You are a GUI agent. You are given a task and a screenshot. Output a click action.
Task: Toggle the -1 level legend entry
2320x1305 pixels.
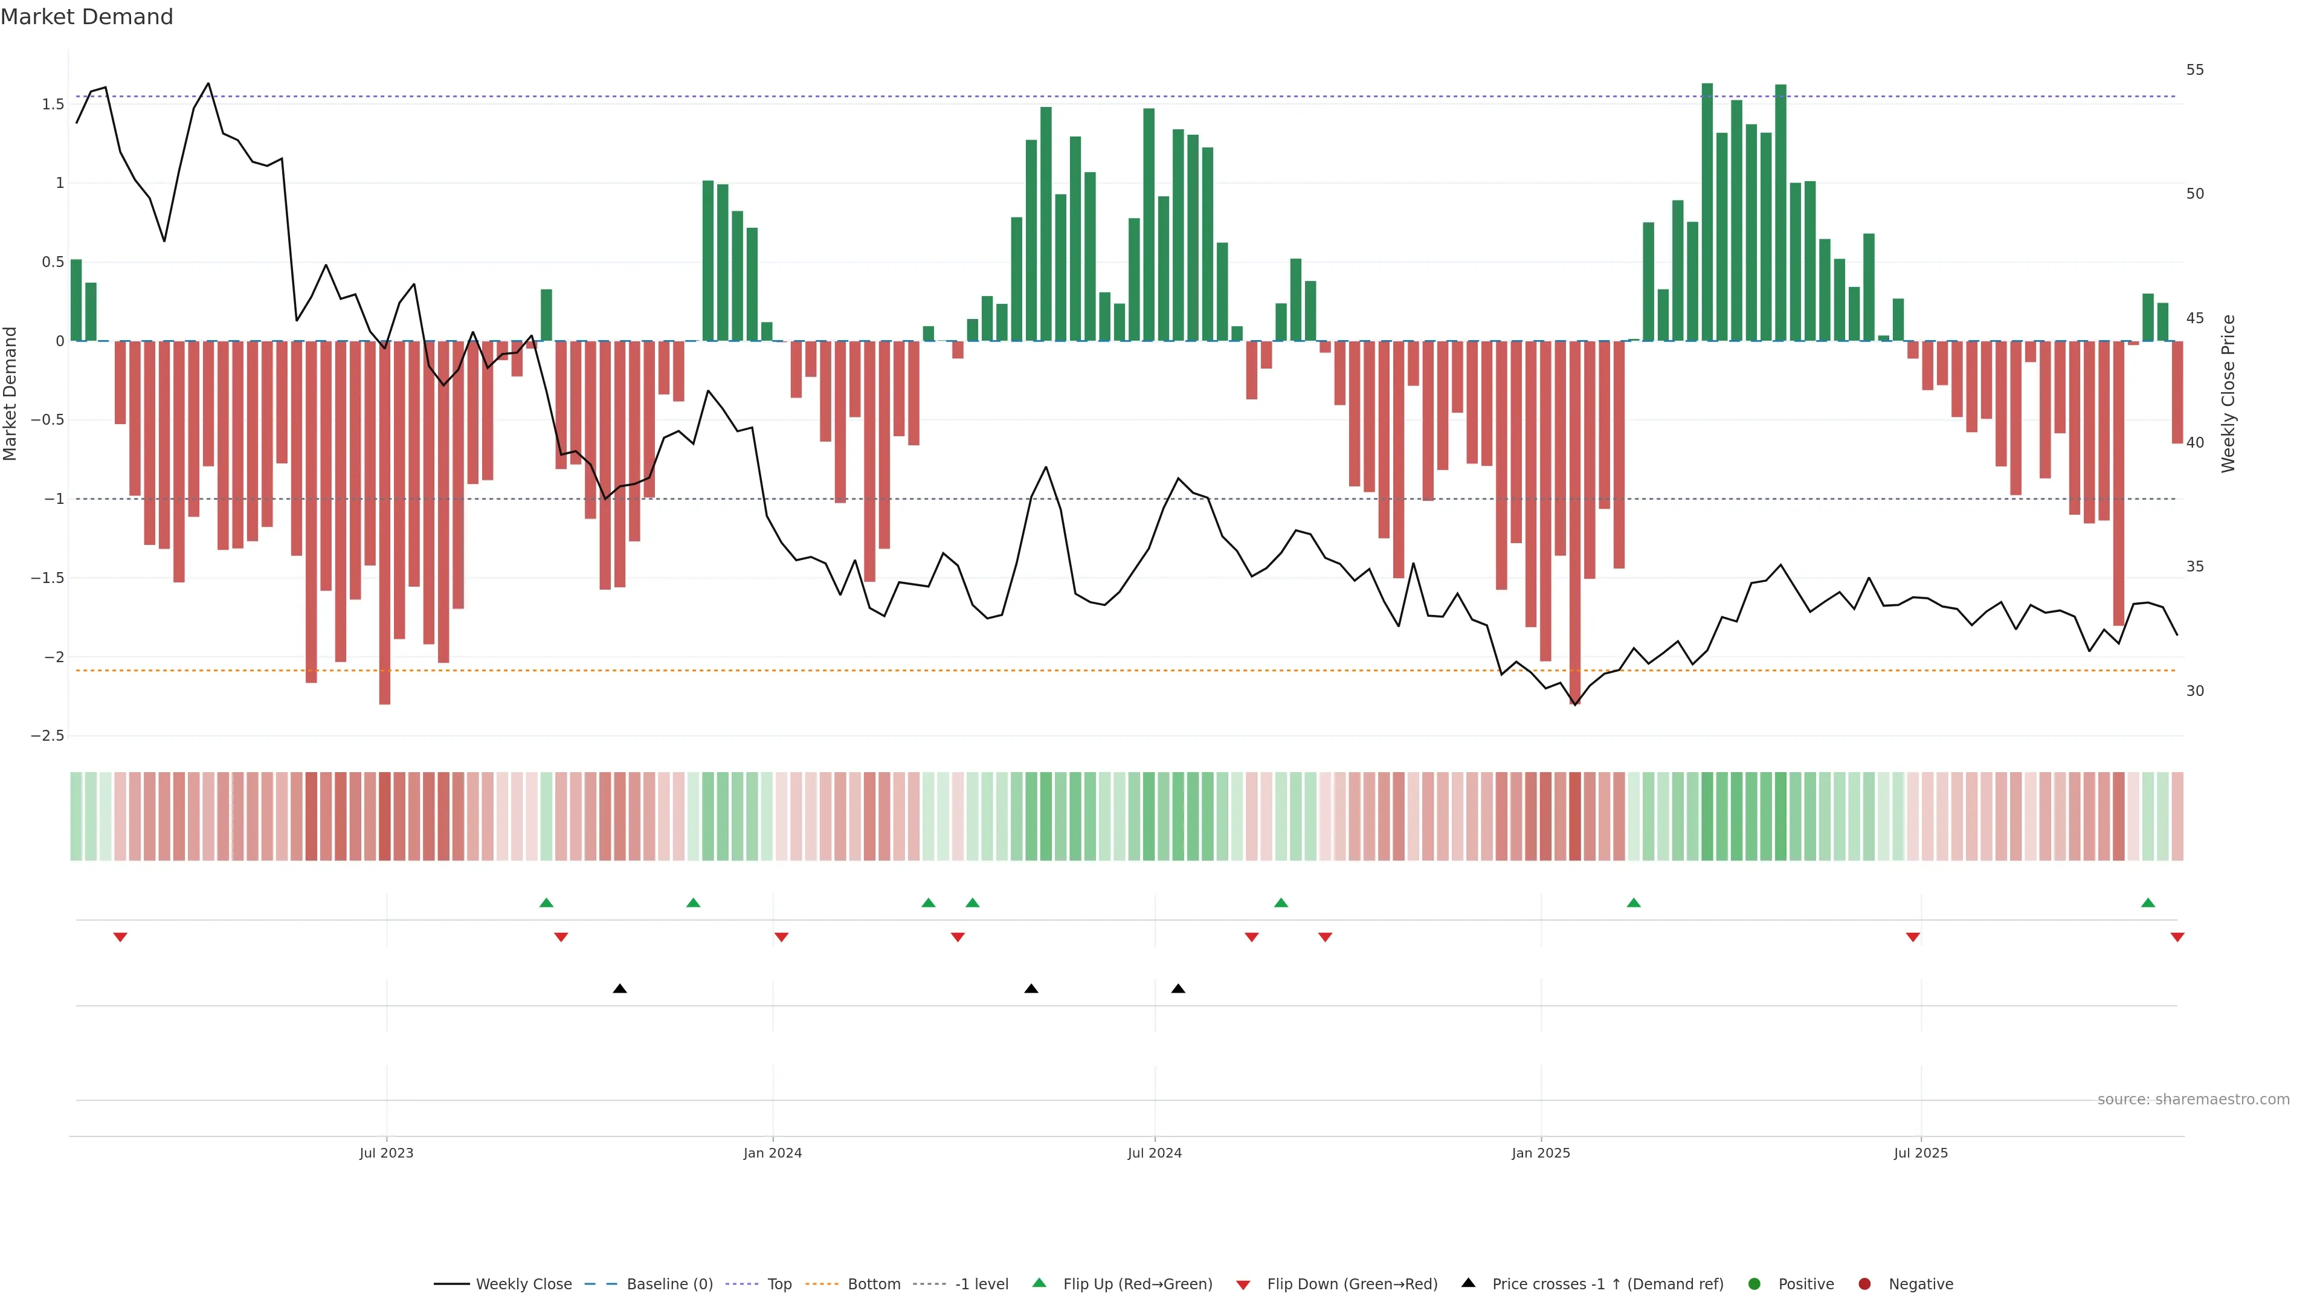(x=981, y=1283)
